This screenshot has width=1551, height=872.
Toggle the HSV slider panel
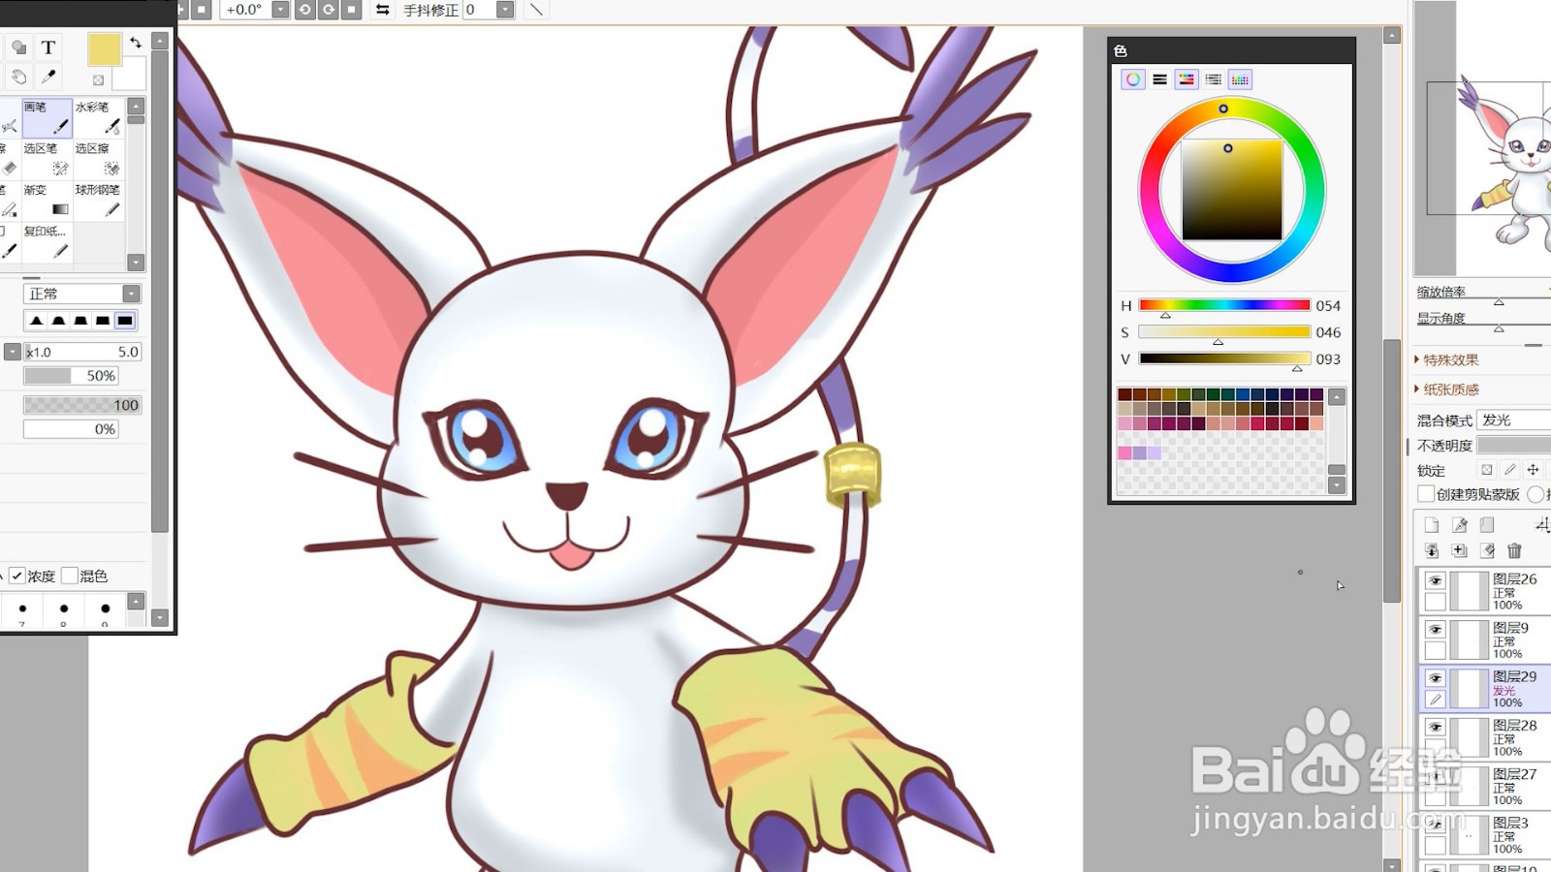(x=1187, y=79)
